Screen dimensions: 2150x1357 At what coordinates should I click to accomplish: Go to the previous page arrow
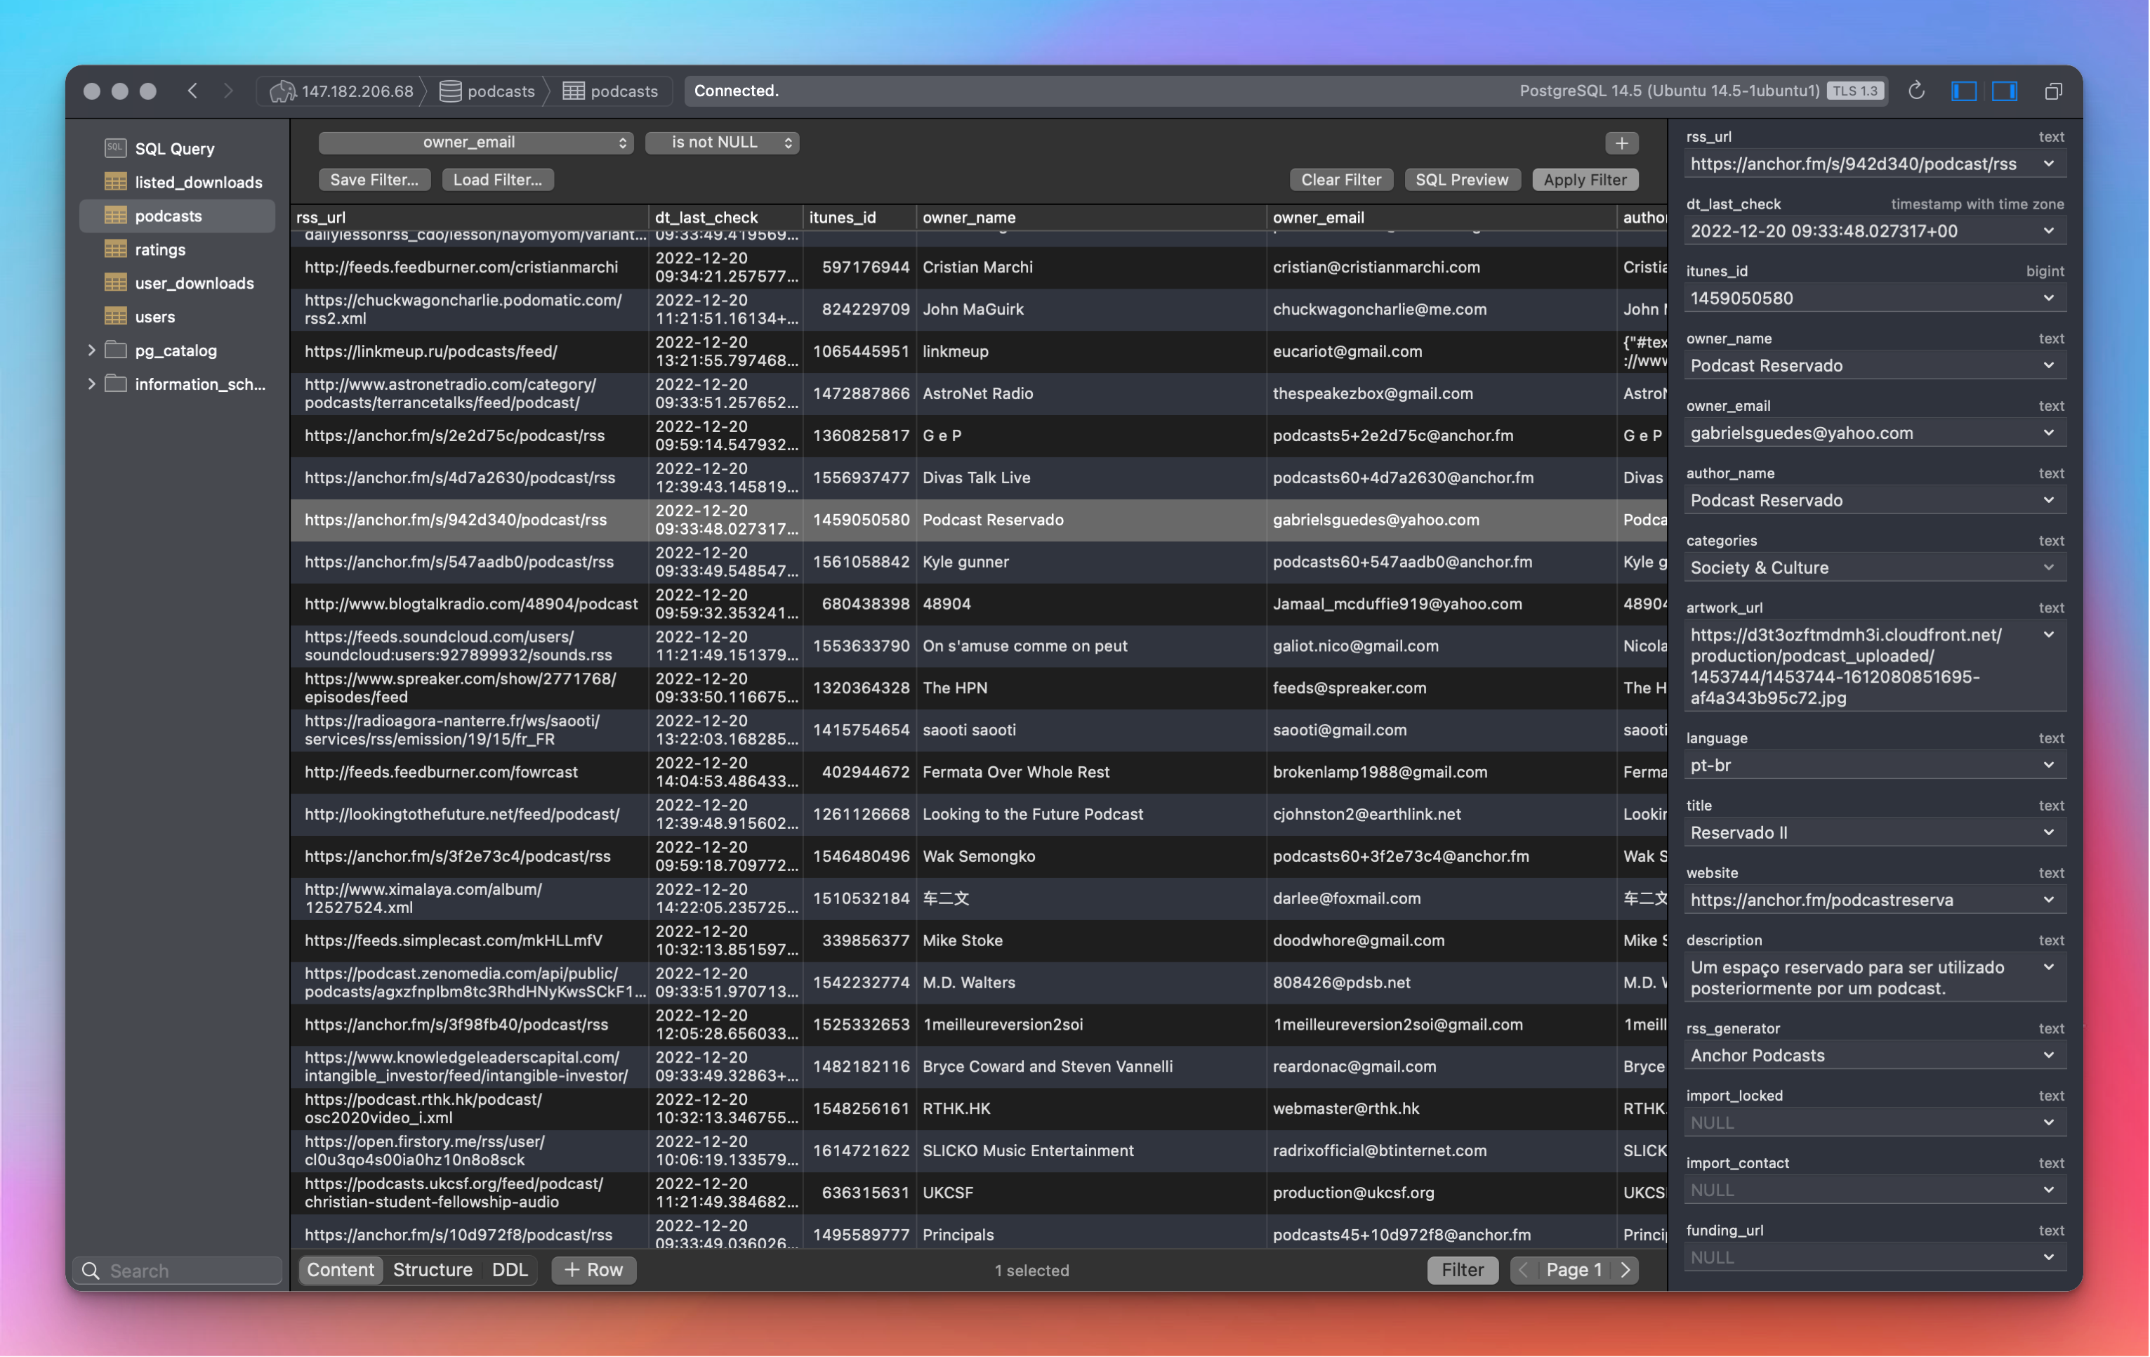point(1523,1269)
